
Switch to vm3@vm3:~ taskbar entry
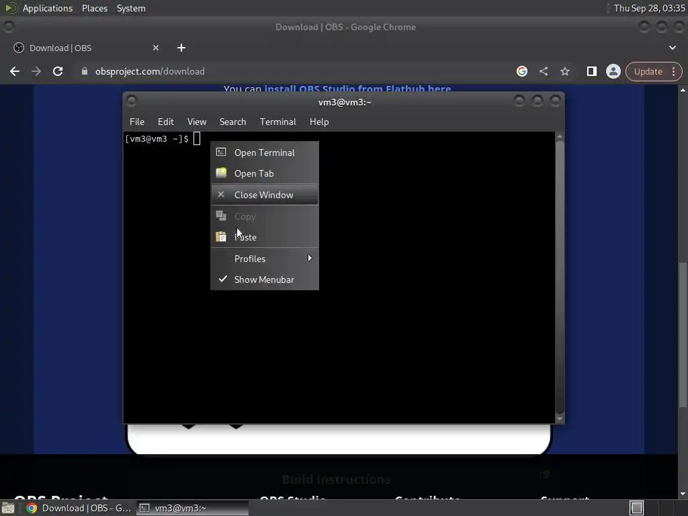point(192,508)
